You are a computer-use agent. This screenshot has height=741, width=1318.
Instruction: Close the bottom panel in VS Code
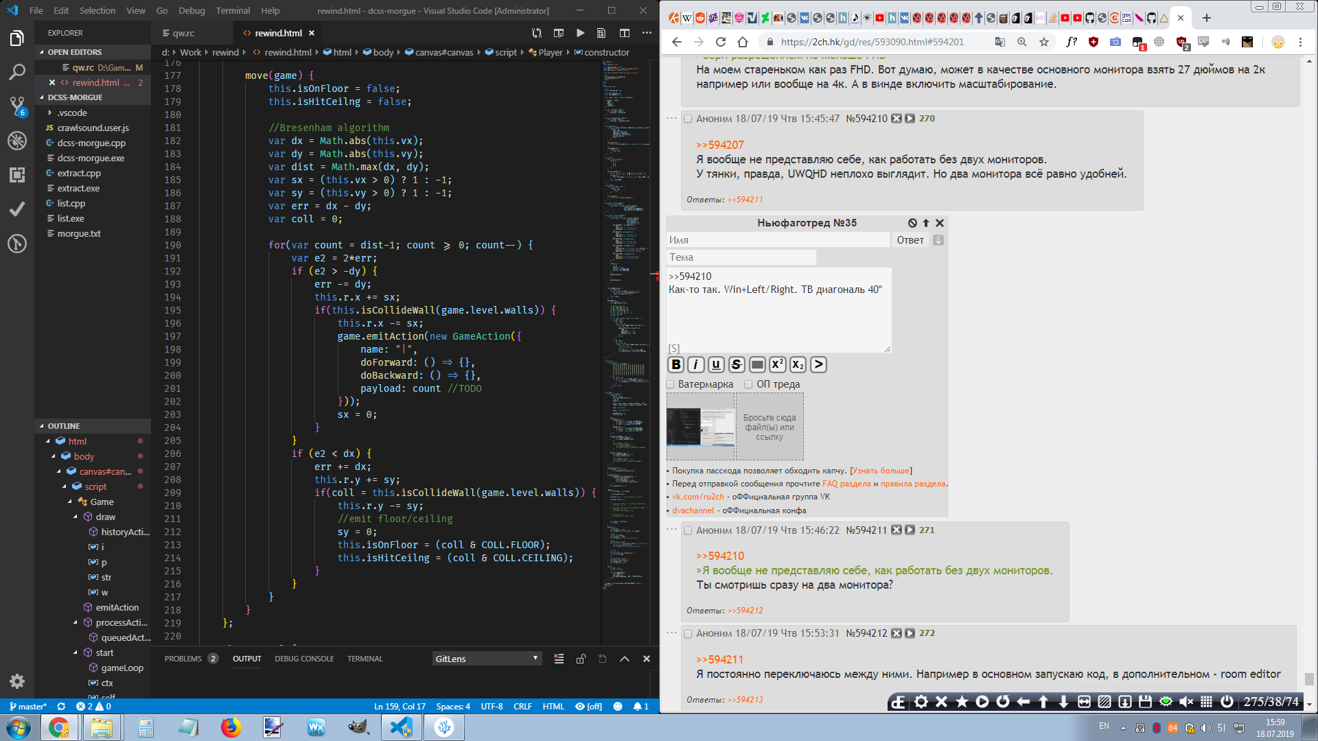pos(646,659)
